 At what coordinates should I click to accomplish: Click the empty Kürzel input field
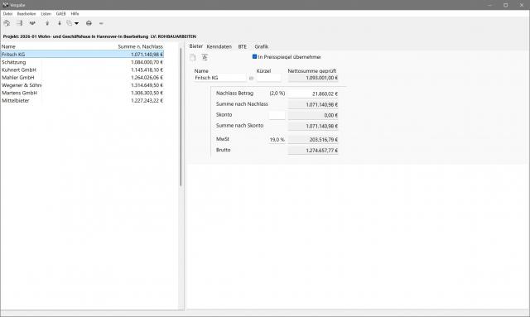[268, 78]
